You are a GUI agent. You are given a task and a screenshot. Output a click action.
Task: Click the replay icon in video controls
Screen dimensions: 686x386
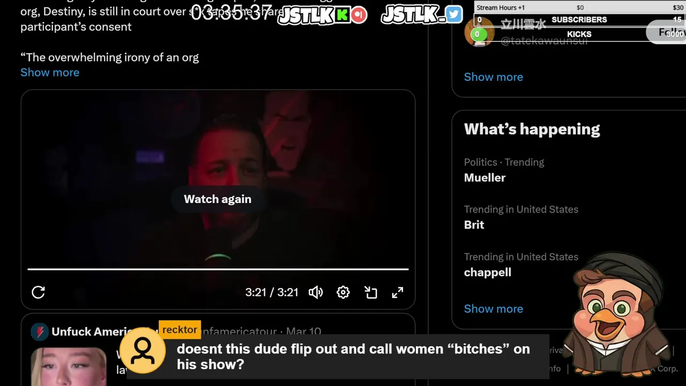(38, 292)
